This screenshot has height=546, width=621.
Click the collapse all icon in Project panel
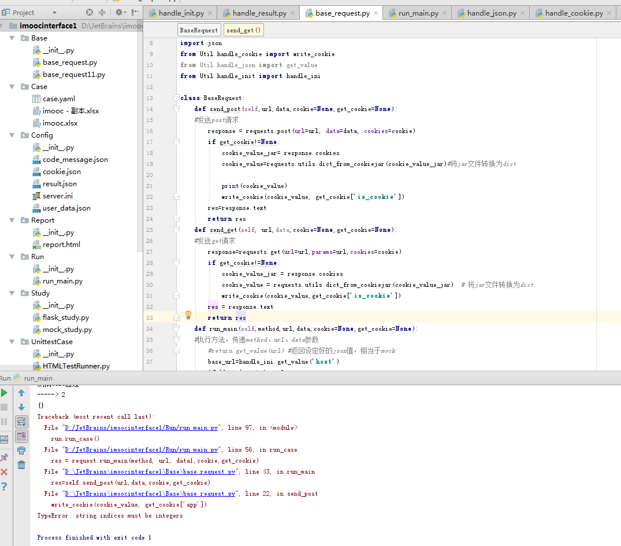click(x=102, y=12)
